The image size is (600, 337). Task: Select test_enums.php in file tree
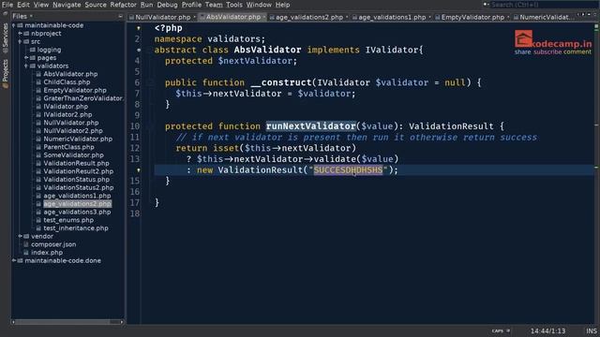pyautogui.click(x=68, y=220)
